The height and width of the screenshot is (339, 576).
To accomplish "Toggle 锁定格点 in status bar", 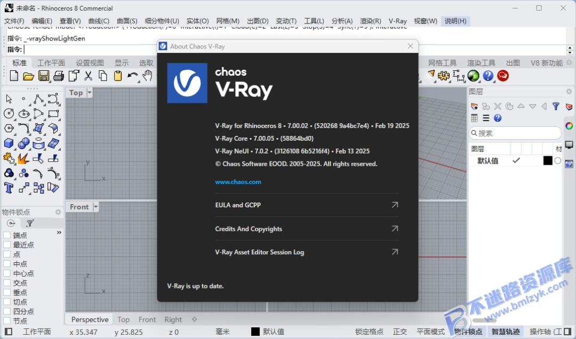I will (x=369, y=332).
